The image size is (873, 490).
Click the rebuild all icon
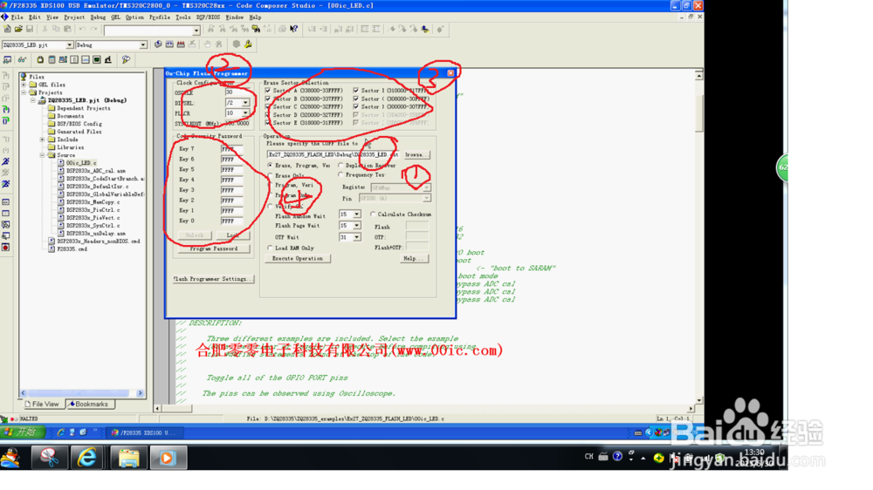pyautogui.click(x=181, y=44)
